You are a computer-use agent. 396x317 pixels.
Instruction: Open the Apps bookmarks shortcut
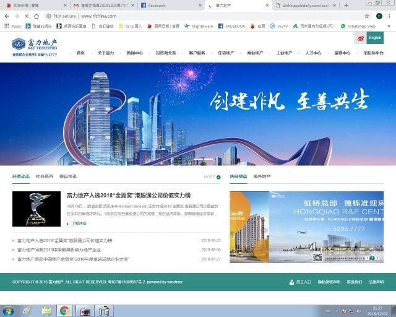point(12,26)
